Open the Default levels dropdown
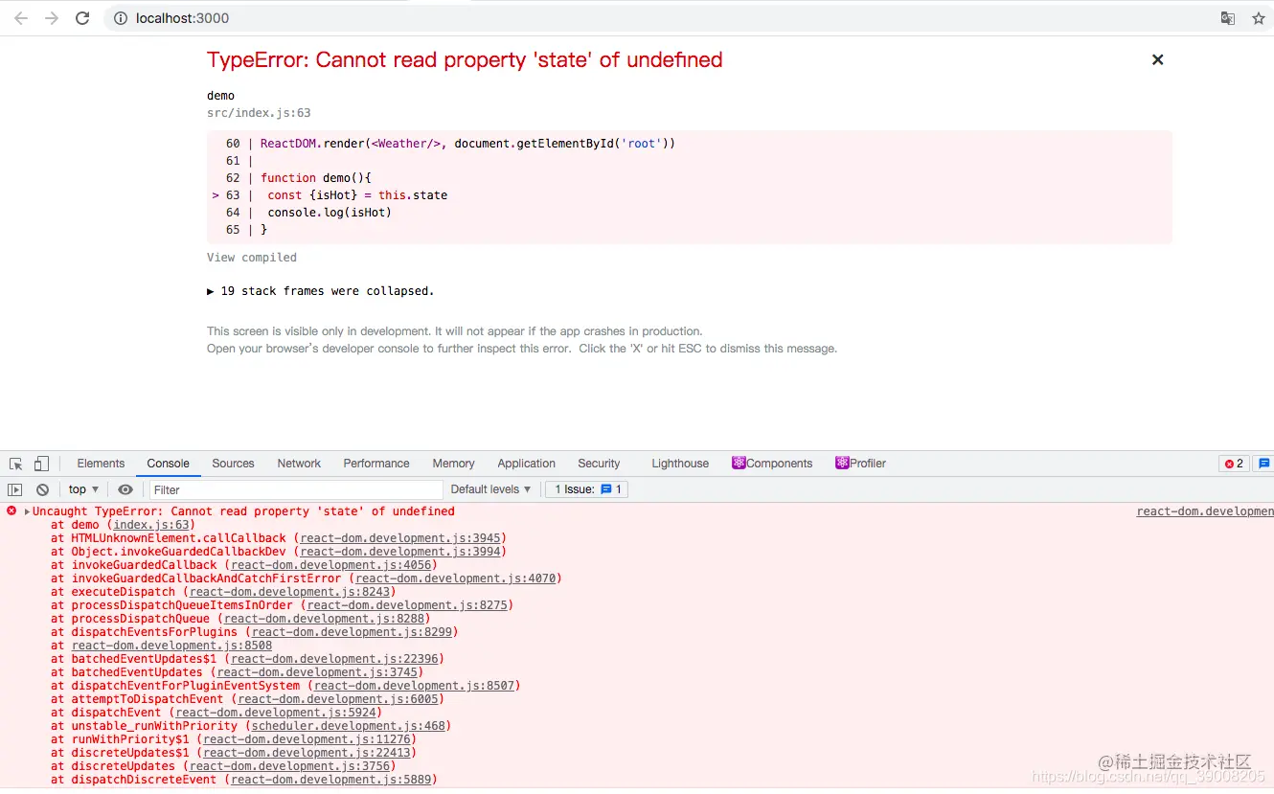Screen dimensions: 1274x794 (490, 489)
